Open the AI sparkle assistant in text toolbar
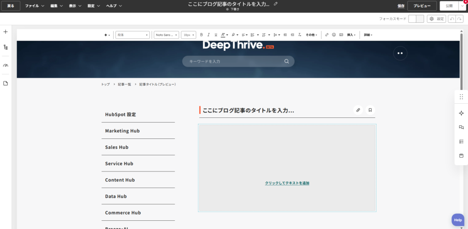 pyautogui.click(x=107, y=35)
